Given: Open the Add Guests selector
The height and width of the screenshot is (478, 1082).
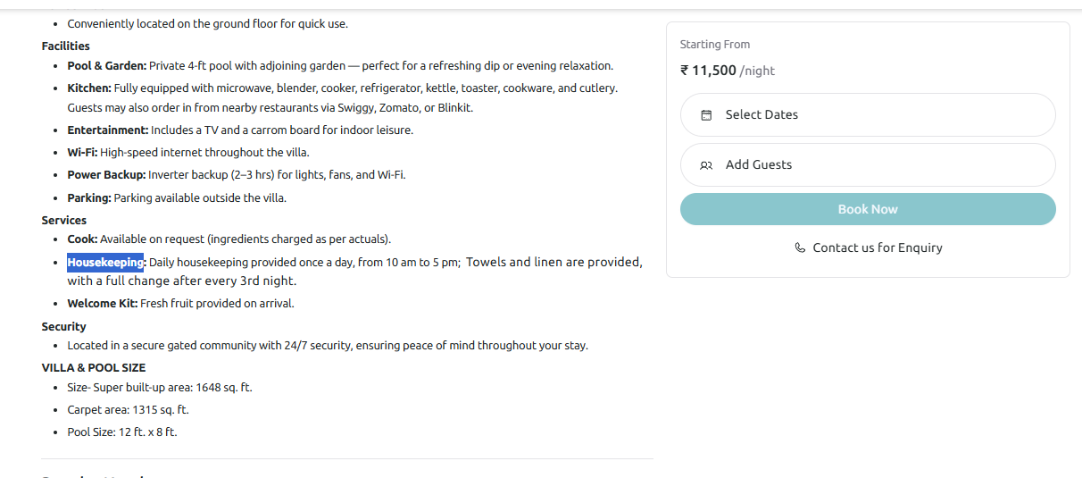Looking at the screenshot, I should tap(867, 165).
